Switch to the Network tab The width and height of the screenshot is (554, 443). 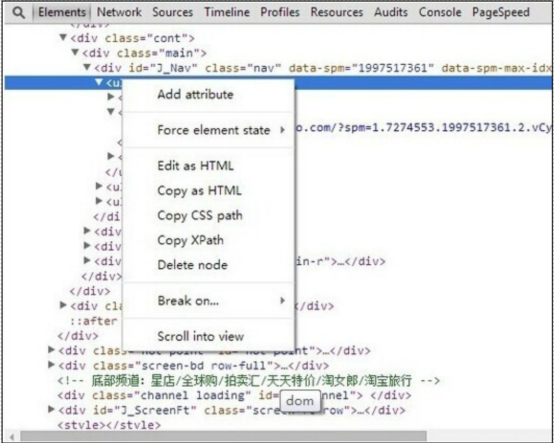[x=119, y=13]
